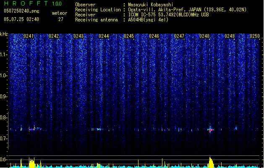Click observer name Masayuki Kobayashi
The image size is (264, 168).
(151, 5)
